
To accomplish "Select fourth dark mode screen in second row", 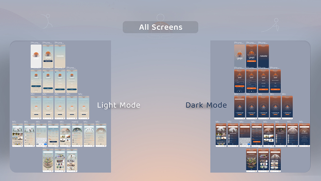I will click(275, 81).
